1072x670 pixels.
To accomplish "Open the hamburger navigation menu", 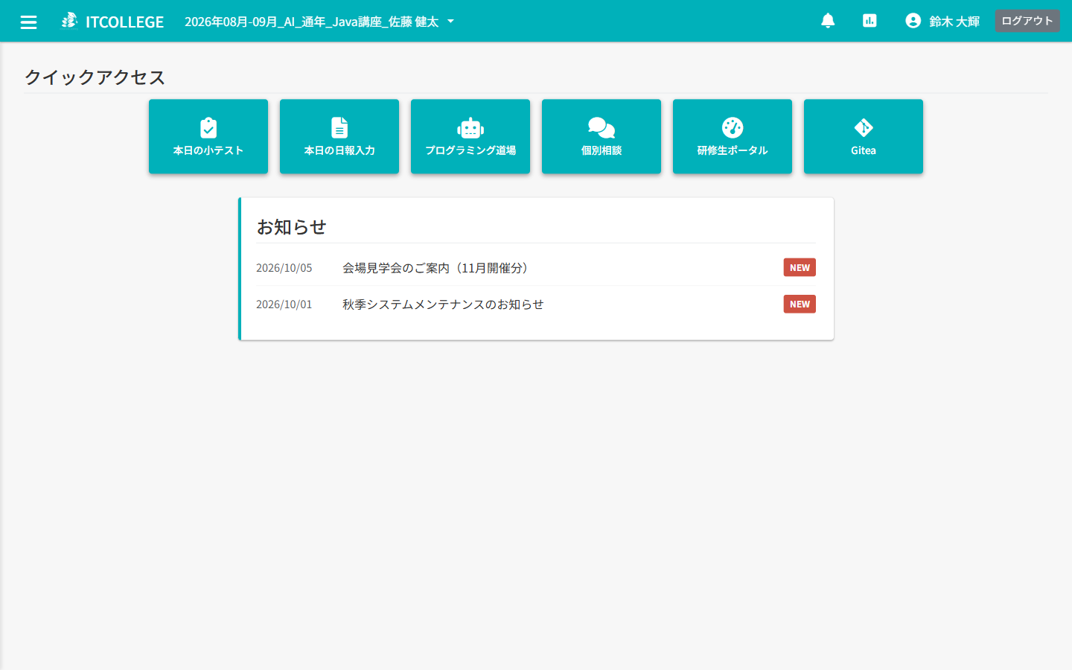I will pos(28,22).
